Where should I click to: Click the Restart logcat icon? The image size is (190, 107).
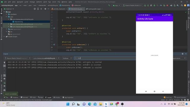pos(4,83)
